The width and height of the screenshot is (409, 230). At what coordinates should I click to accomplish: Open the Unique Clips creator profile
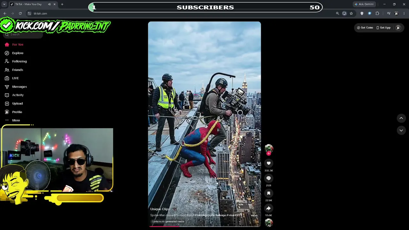point(160,209)
